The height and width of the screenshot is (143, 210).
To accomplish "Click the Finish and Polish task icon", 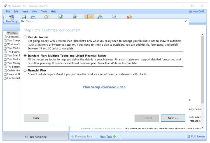I will (x=5, y=78).
